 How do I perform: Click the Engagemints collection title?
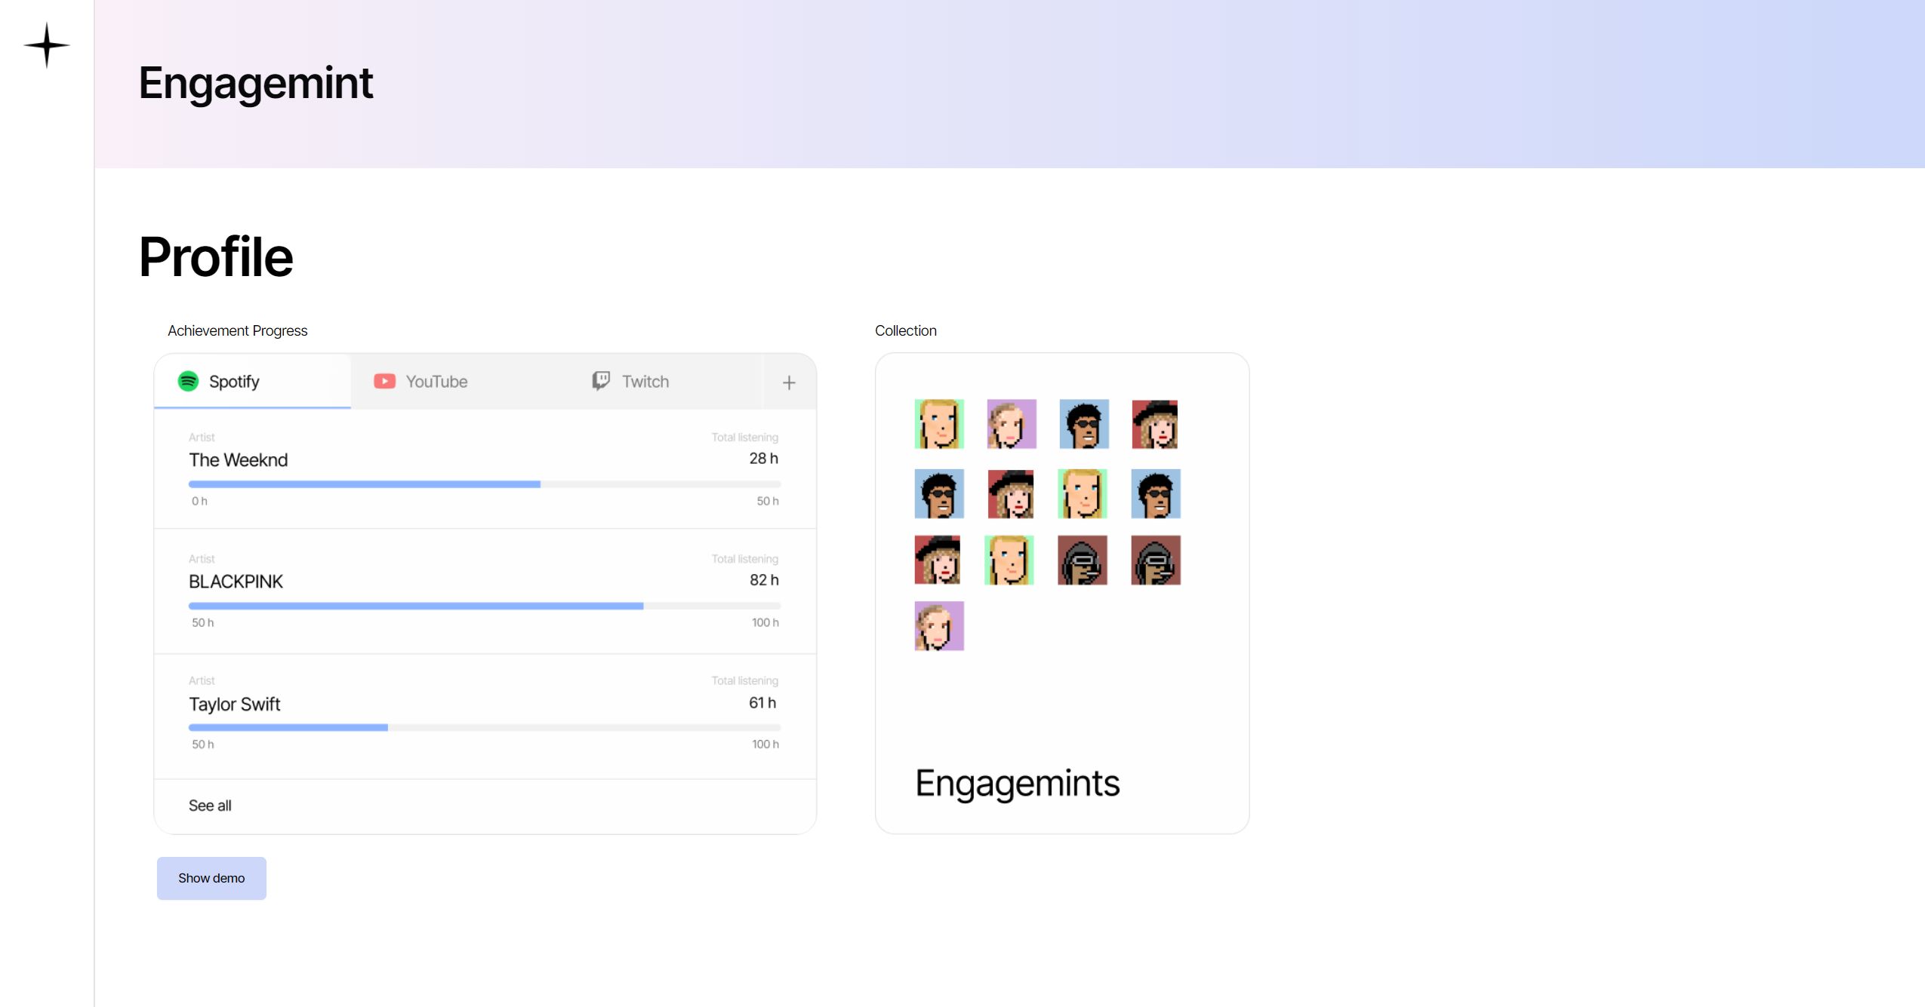pos(1018,784)
